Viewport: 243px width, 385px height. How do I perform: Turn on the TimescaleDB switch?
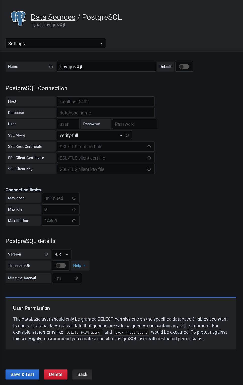[x=60, y=265]
